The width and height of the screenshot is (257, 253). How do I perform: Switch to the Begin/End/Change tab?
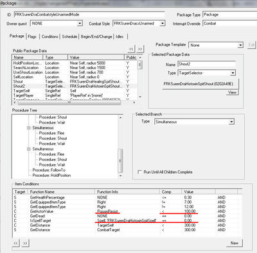click(96, 37)
